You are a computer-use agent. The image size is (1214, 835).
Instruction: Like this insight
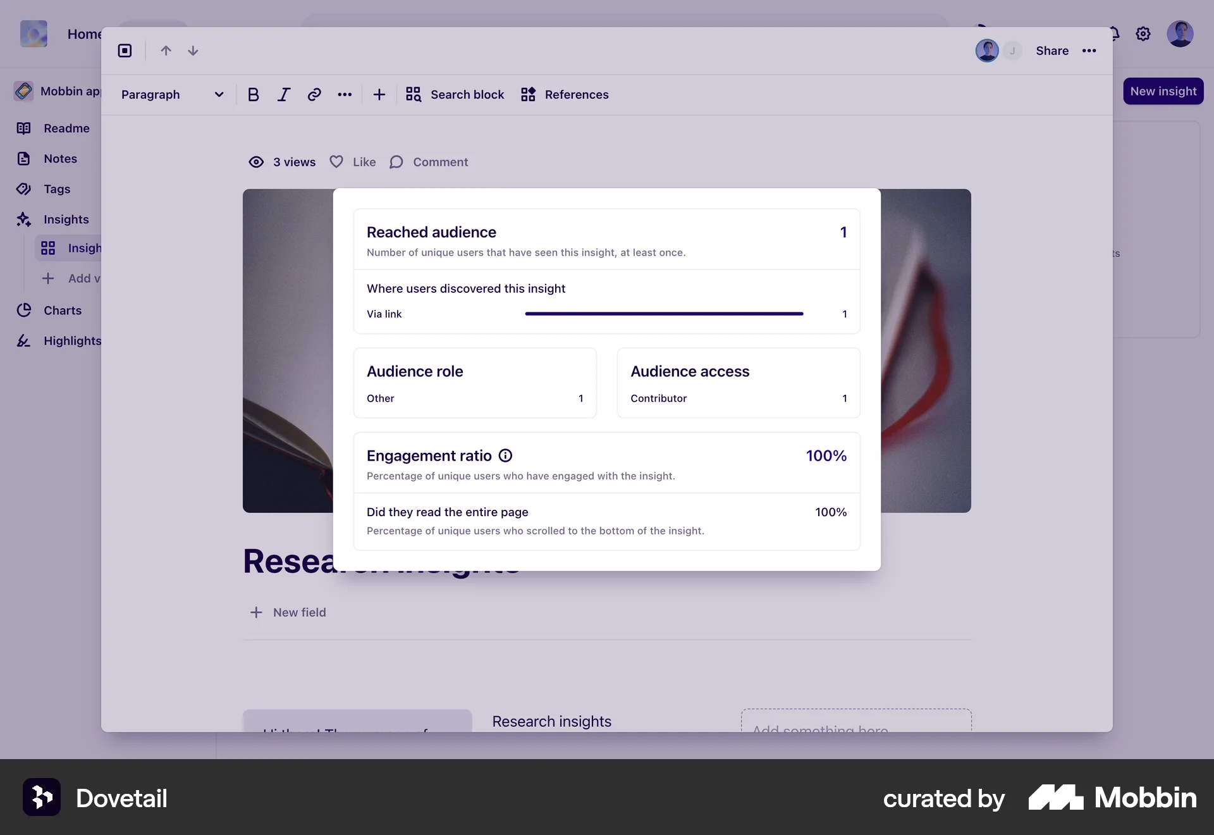[x=352, y=162]
